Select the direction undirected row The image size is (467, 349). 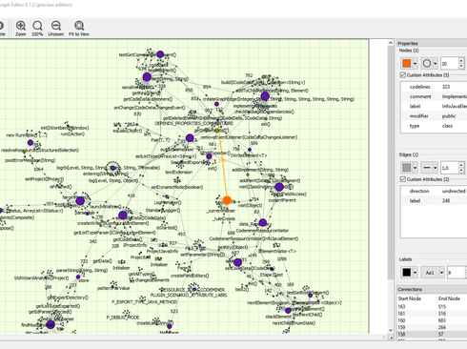click(x=434, y=191)
